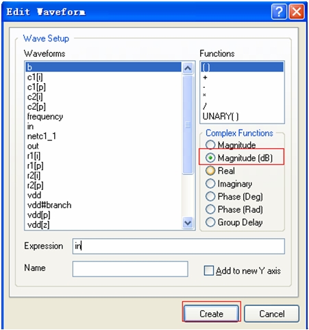The width and height of the screenshot is (309, 330).
Task: Click waveform list scroll up arrow
Action: (188, 68)
